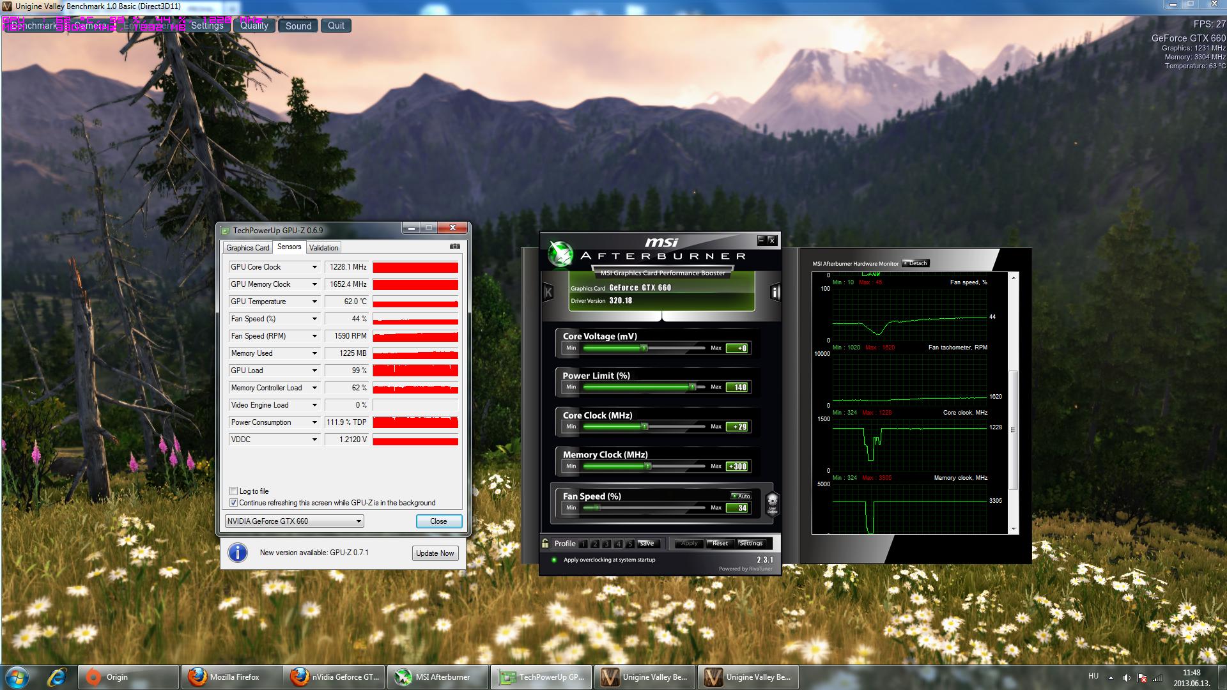The width and height of the screenshot is (1227, 690).
Task: Click the Valley Benchmark title bar icon
Action: click(7, 6)
